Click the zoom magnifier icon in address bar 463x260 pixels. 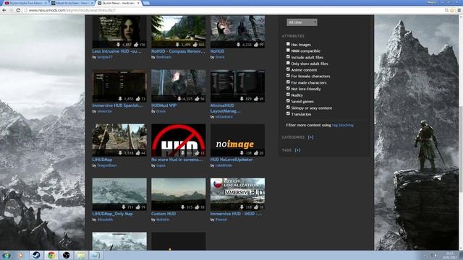446,10
